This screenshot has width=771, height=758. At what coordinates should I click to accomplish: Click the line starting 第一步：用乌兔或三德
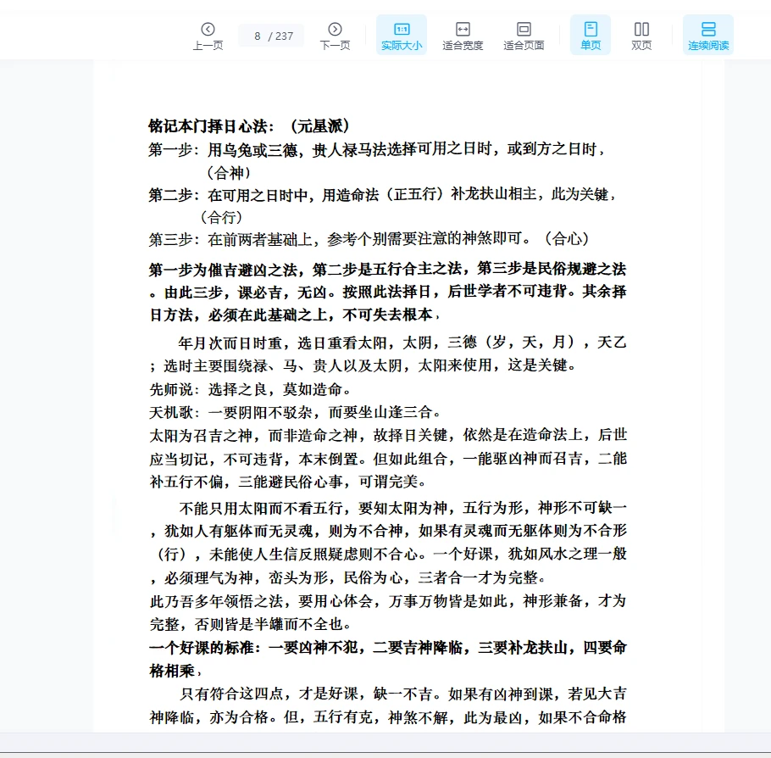[377, 149]
